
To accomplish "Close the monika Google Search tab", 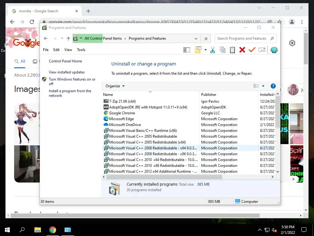I will [x=76, y=11].
